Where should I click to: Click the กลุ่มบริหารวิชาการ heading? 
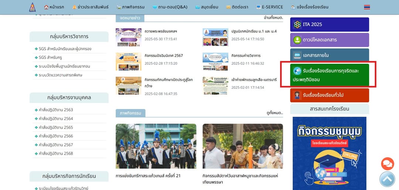[x=69, y=36]
